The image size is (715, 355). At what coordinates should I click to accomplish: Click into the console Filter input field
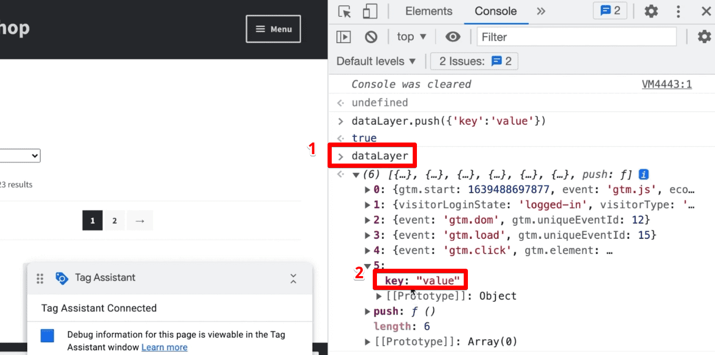[576, 36]
